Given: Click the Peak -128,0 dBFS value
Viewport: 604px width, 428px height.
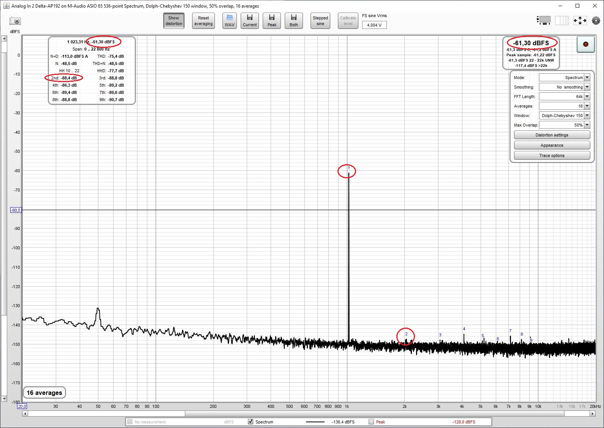Looking at the screenshot, I should point(464,422).
